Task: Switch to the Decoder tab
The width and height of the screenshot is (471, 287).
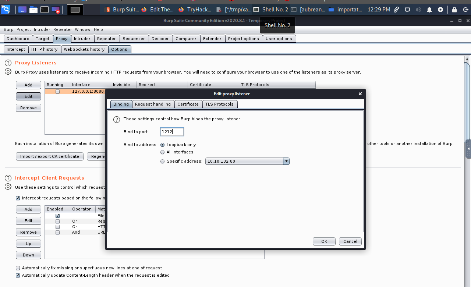Action: pyautogui.click(x=160, y=39)
